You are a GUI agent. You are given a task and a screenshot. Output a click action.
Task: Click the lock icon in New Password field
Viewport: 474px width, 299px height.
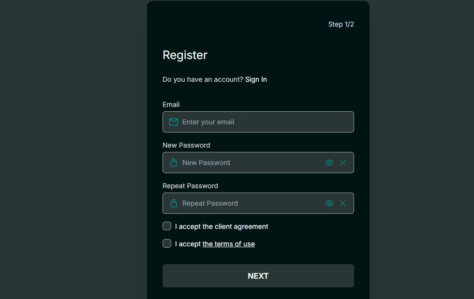pos(173,163)
